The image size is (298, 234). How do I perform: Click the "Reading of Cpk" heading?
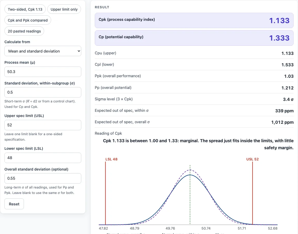(x=108, y=133)
